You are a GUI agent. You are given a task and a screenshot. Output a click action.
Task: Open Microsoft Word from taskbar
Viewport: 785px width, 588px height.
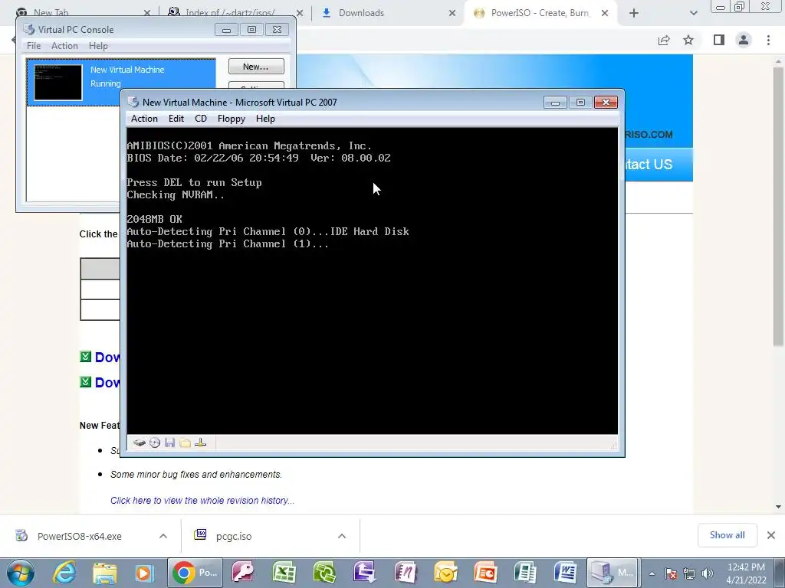click(566, 573)
